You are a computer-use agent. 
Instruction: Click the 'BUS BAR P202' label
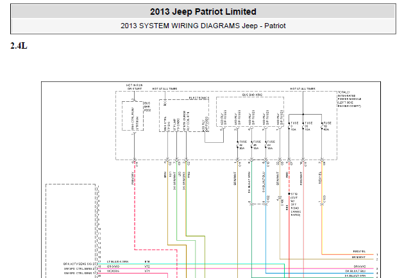[147, 106]
